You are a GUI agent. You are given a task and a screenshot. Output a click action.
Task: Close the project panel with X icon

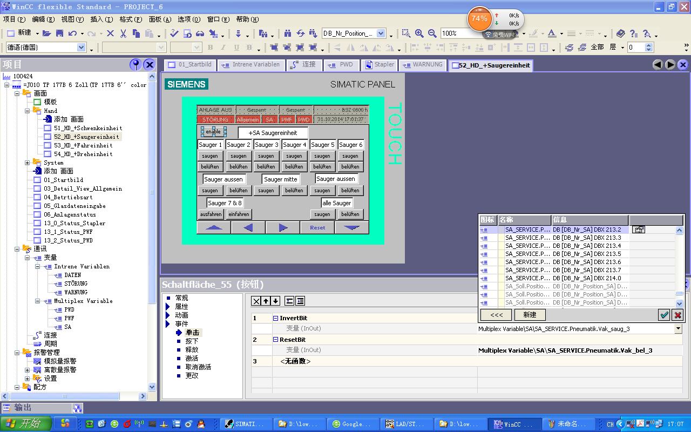click(150, 65)
